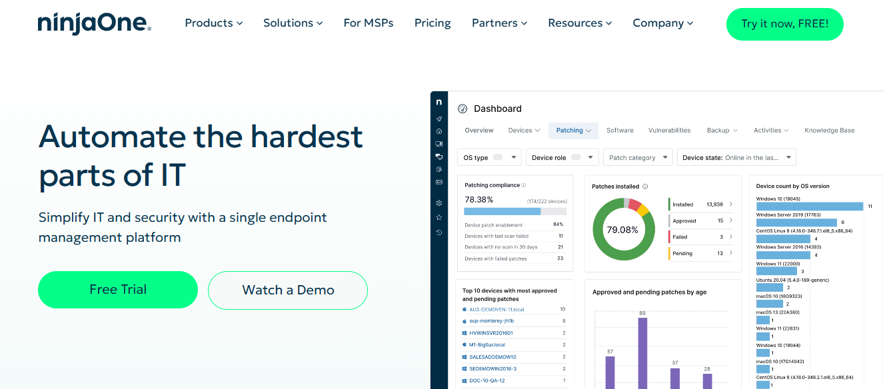Image resolution: width=883 pixels, height=389 pixels.
Task: Click the settings gear icon in sidebar
Action: (439, 203)
